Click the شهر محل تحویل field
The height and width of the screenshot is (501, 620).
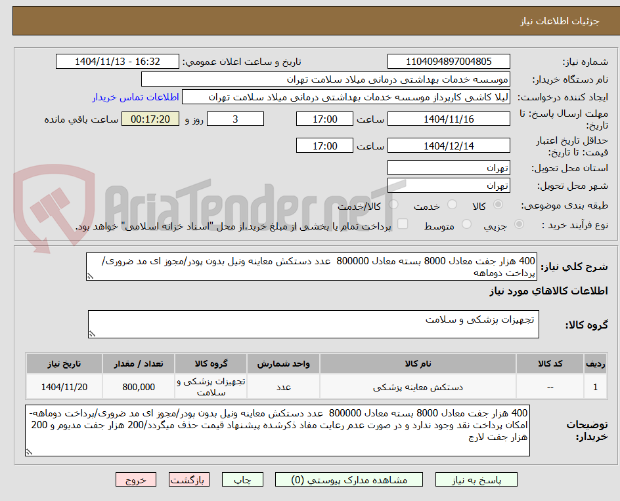click(x=449, y=186)
